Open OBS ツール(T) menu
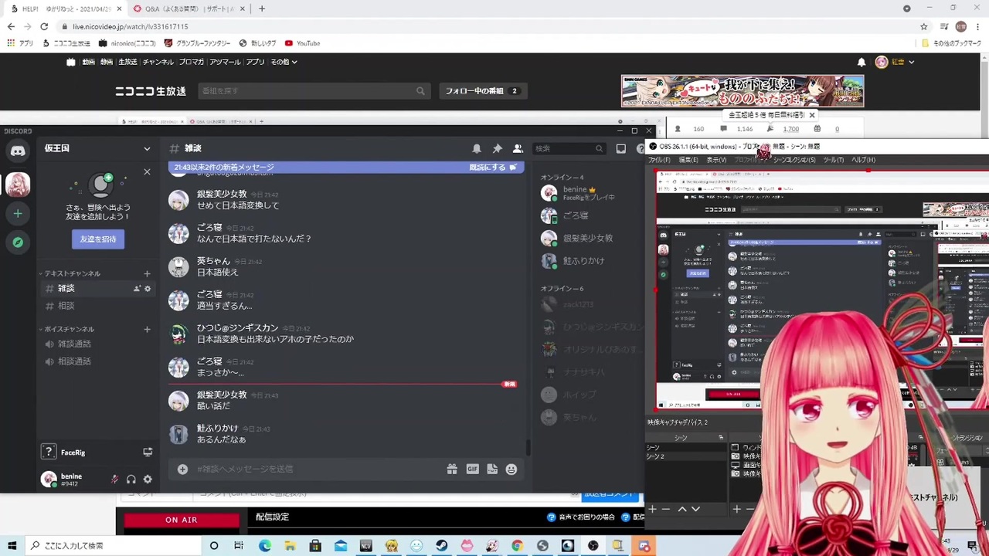The height and width of the screenshot is (556, 989). click(x=833, y=160)
